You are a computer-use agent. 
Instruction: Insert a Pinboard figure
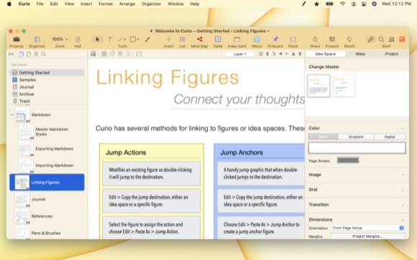pos(275,40)
